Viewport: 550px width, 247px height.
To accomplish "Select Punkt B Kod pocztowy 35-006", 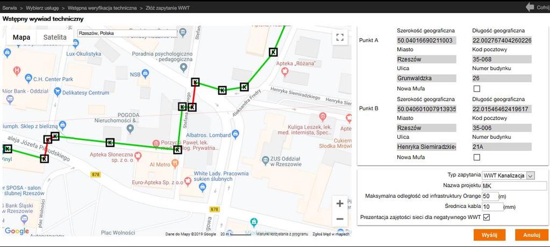I will pos(502,128).
